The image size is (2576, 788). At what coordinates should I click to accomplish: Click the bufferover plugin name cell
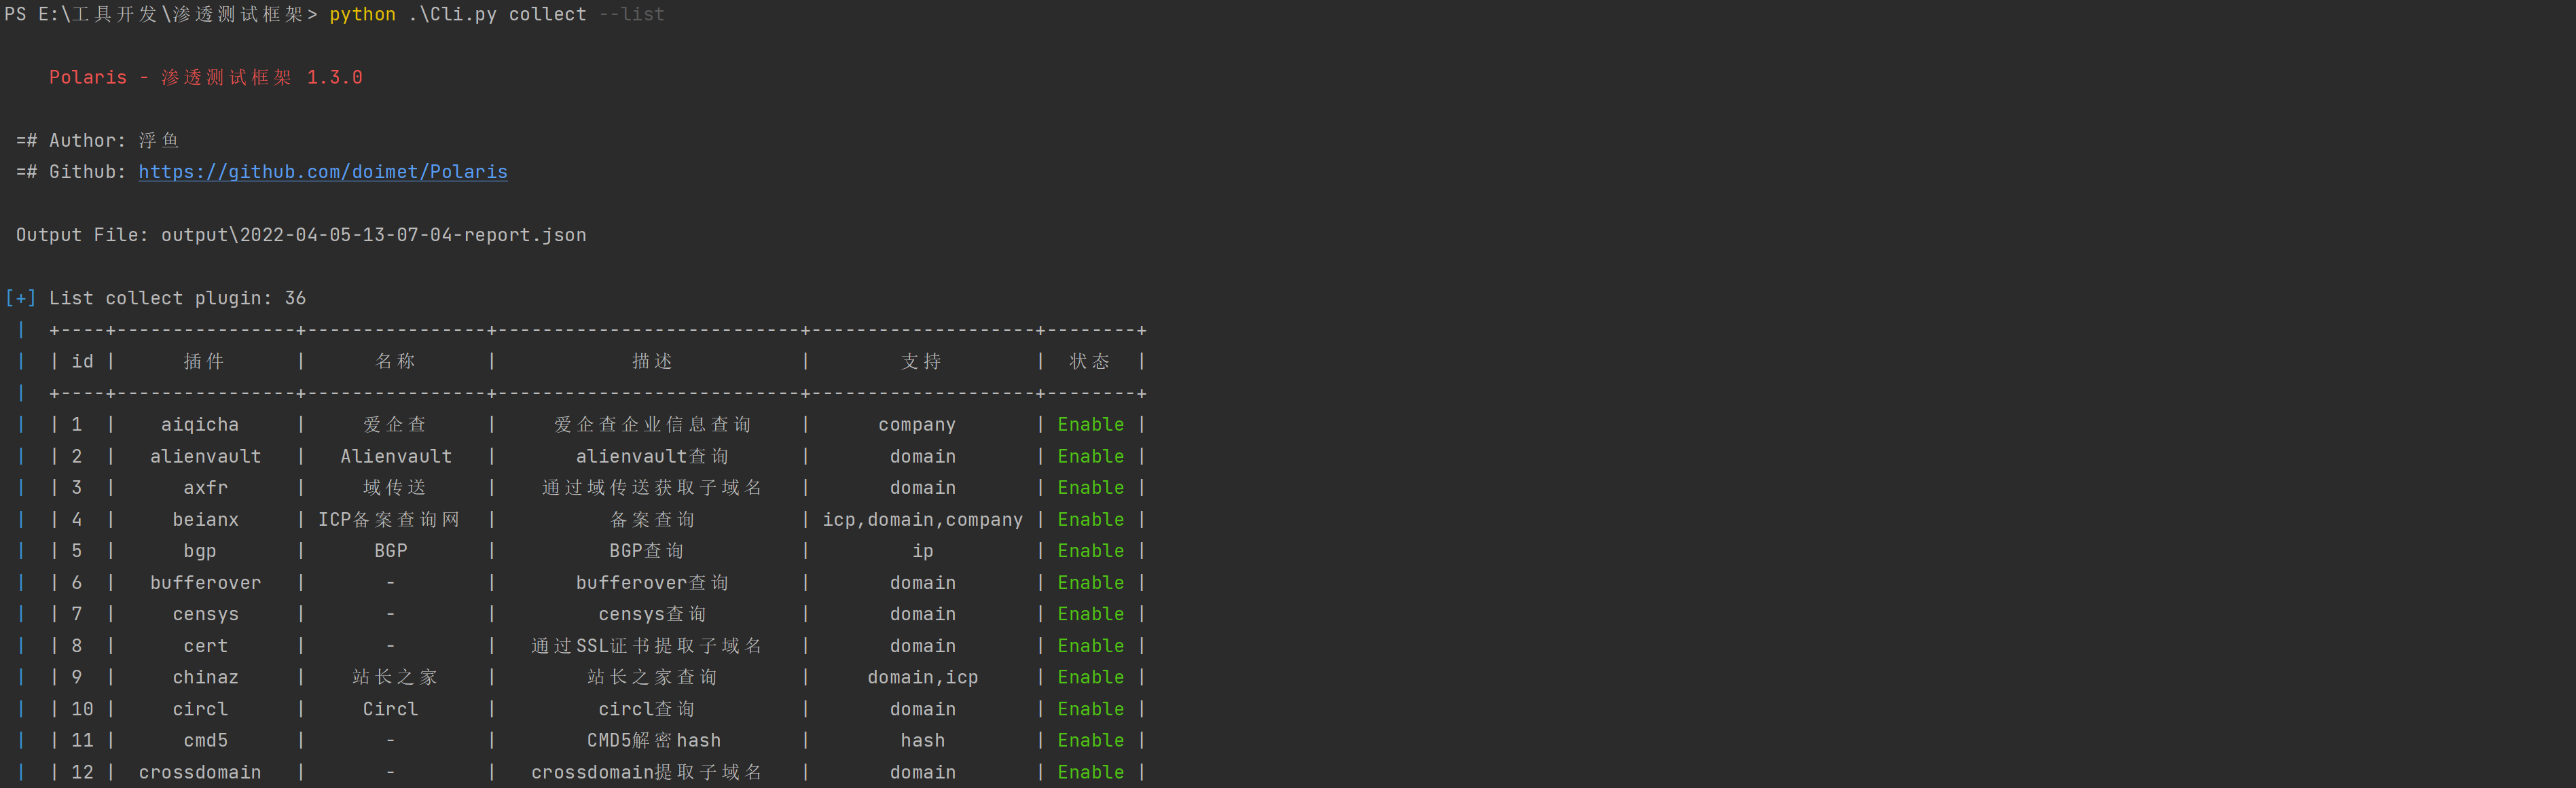[205, 582]
